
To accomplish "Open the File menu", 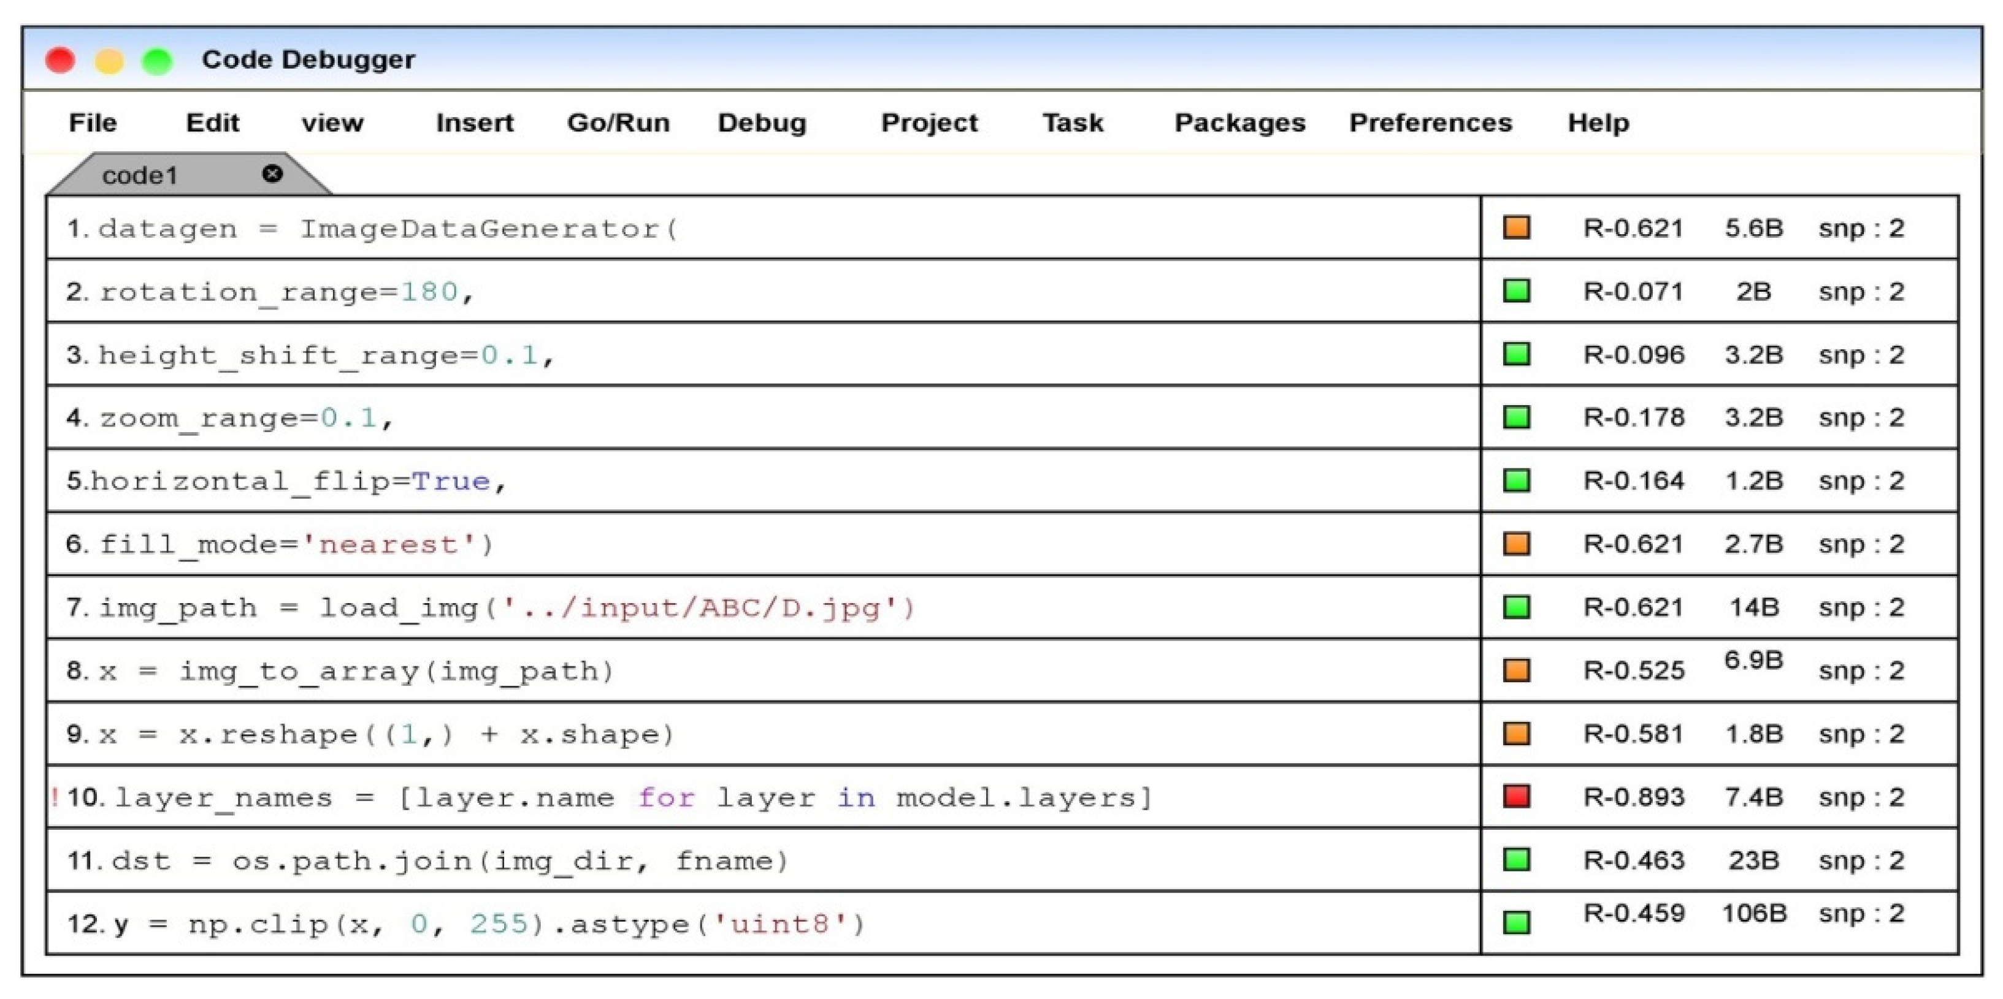I will tap(93, 123).
